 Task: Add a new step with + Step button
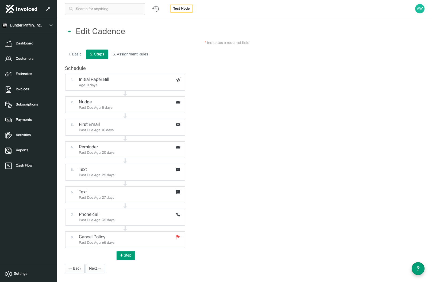[x=126, y=255]
